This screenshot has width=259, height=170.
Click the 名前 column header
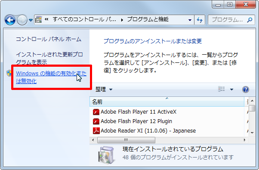(x=167, y=102)
